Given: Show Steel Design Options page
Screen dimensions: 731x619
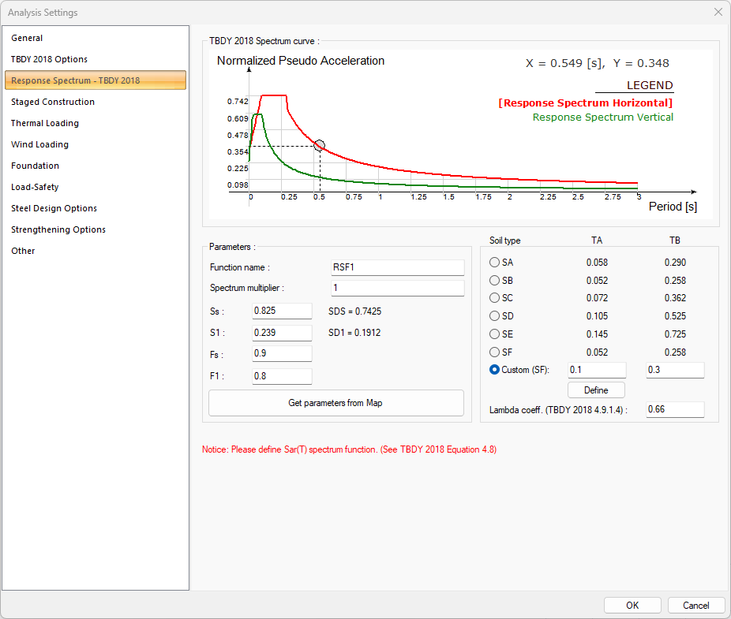Looking at the screenshot, I should pyautogui.click(x=54, y=208).
